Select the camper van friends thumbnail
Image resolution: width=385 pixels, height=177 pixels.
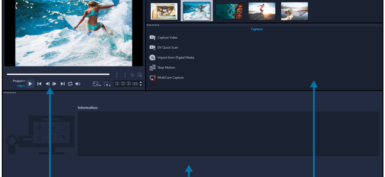(x=164, y=12)
